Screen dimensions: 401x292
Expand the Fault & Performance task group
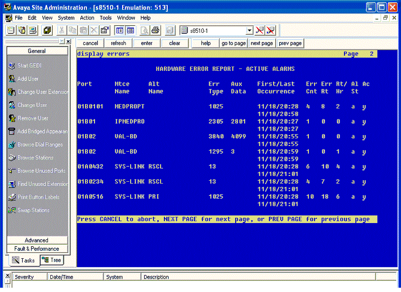pyautogui.click(x=37, y=249)
